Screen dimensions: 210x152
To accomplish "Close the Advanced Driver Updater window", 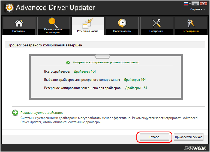I will 203,4.
